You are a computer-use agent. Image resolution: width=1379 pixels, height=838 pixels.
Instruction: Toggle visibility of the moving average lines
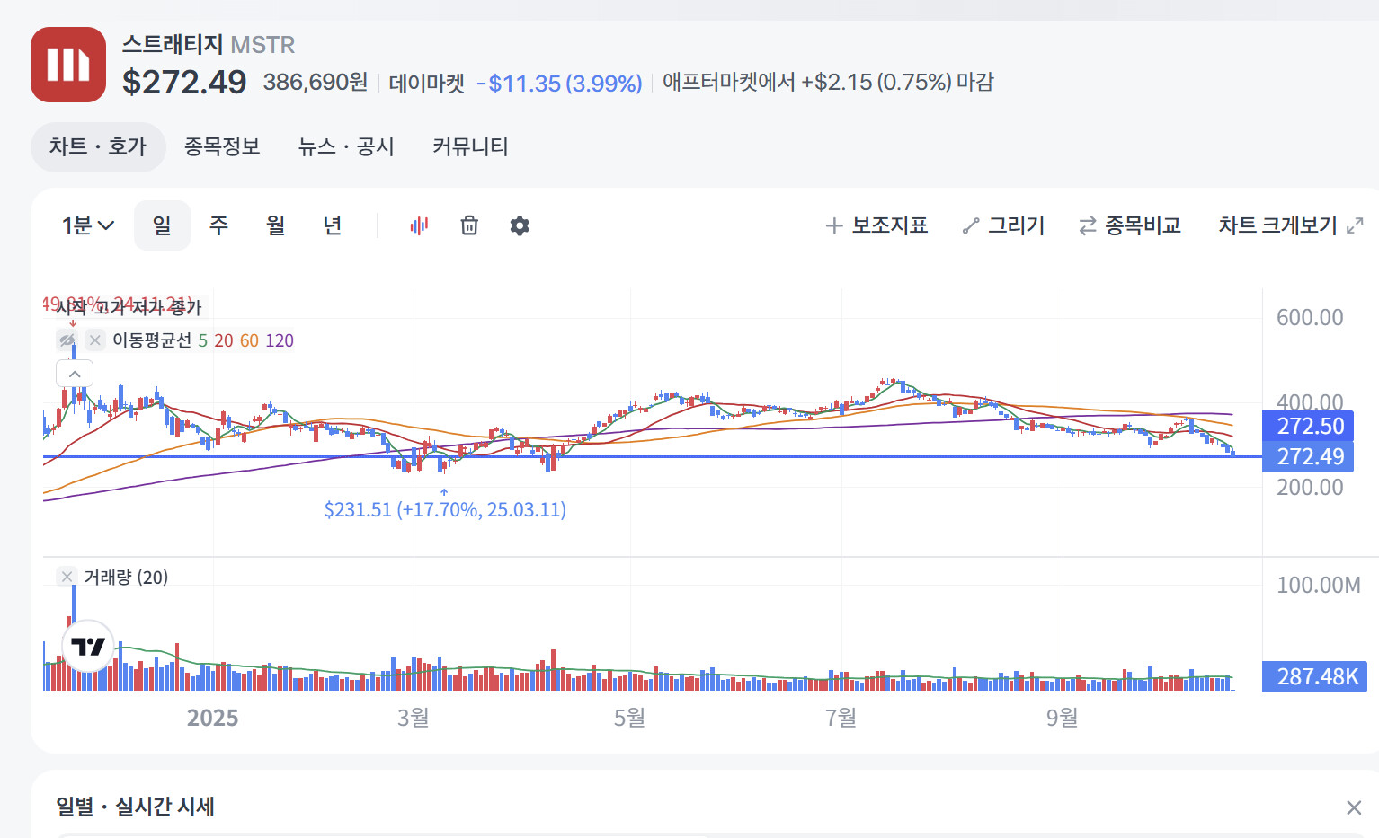[x=67, y=340]
